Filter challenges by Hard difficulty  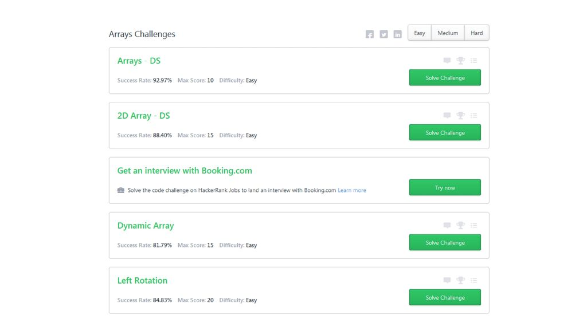[x=476, y=33]
